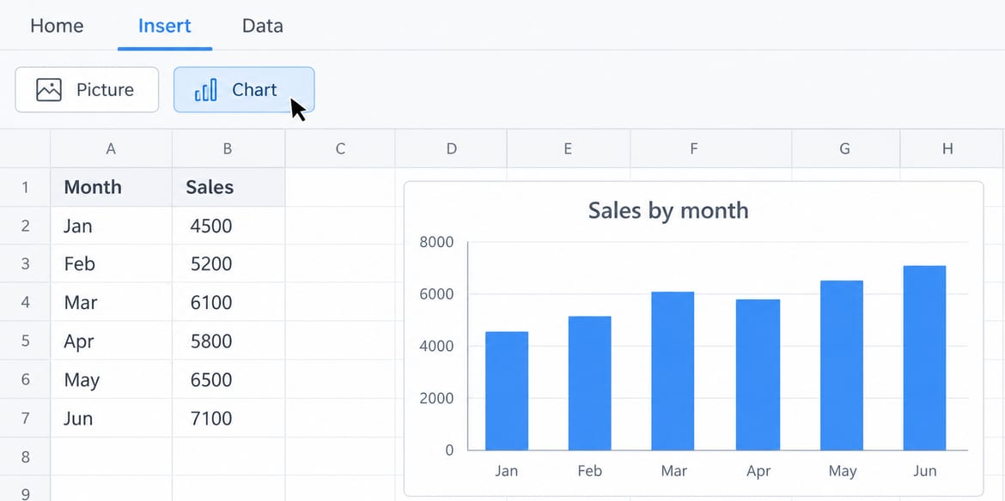Select the cell with value 5800
Viewport: 1005px width, 501px height.
(x=228, y=341)
